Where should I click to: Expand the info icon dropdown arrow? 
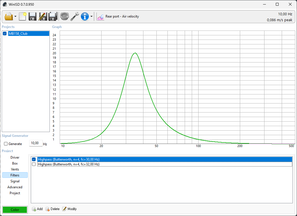click(91, 16)
